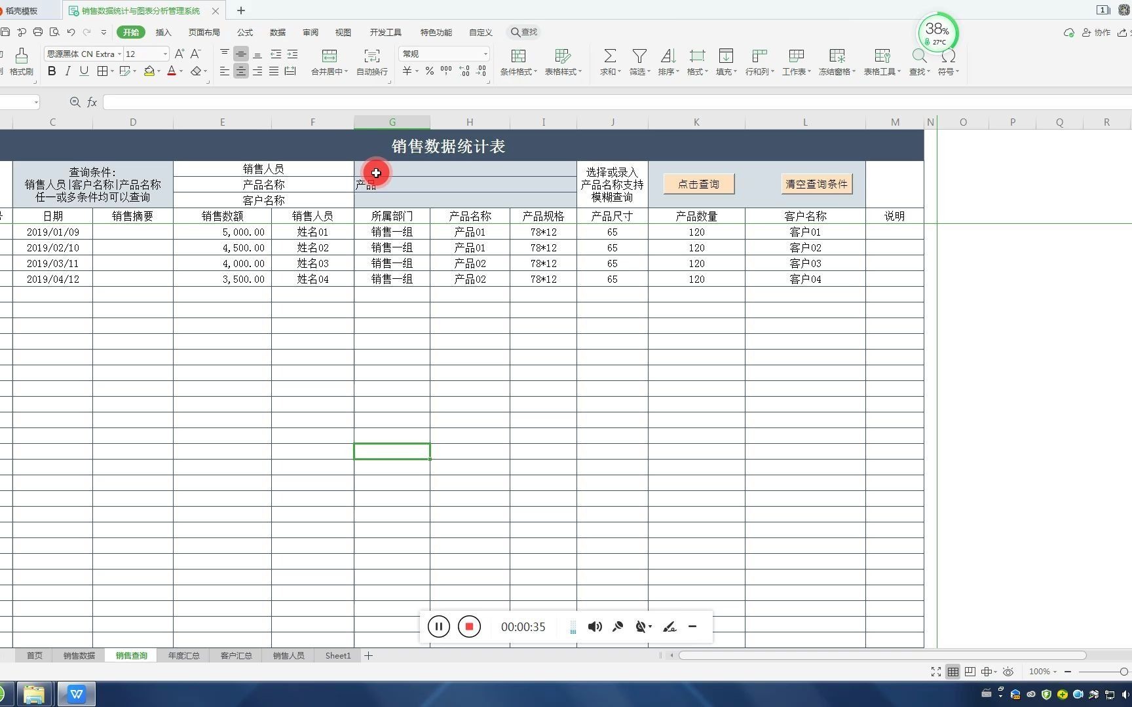Toggle eye protection mode icon
Viewport: 1132px width, 707px height.
pos(1009,672)
